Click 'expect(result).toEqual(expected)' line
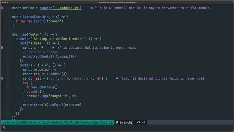 (x=52, y=105)
